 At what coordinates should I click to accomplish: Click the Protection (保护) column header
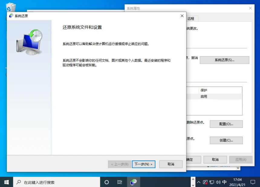coord(220,90)
